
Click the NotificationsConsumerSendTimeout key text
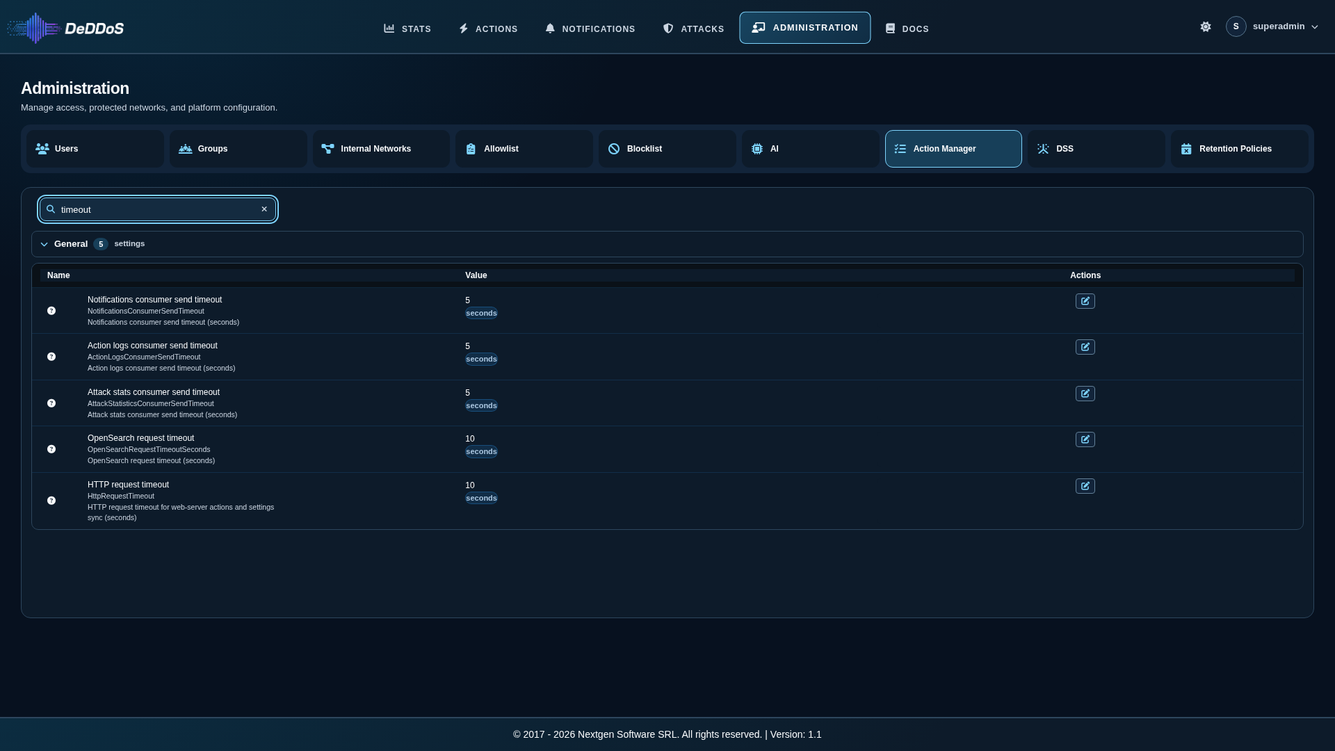tap(146, 311)
